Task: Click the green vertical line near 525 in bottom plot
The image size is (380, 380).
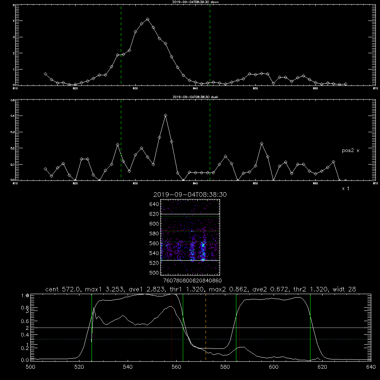Action: (92, 327)
